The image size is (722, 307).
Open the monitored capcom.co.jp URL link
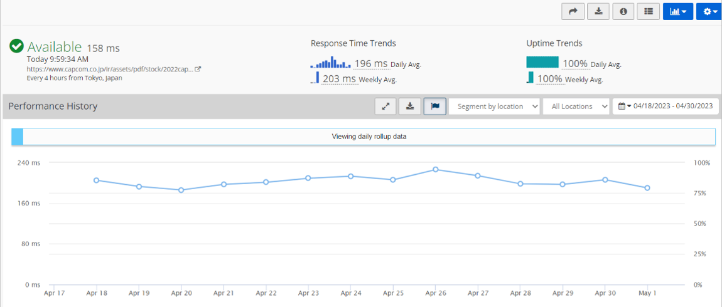[110, 69]
